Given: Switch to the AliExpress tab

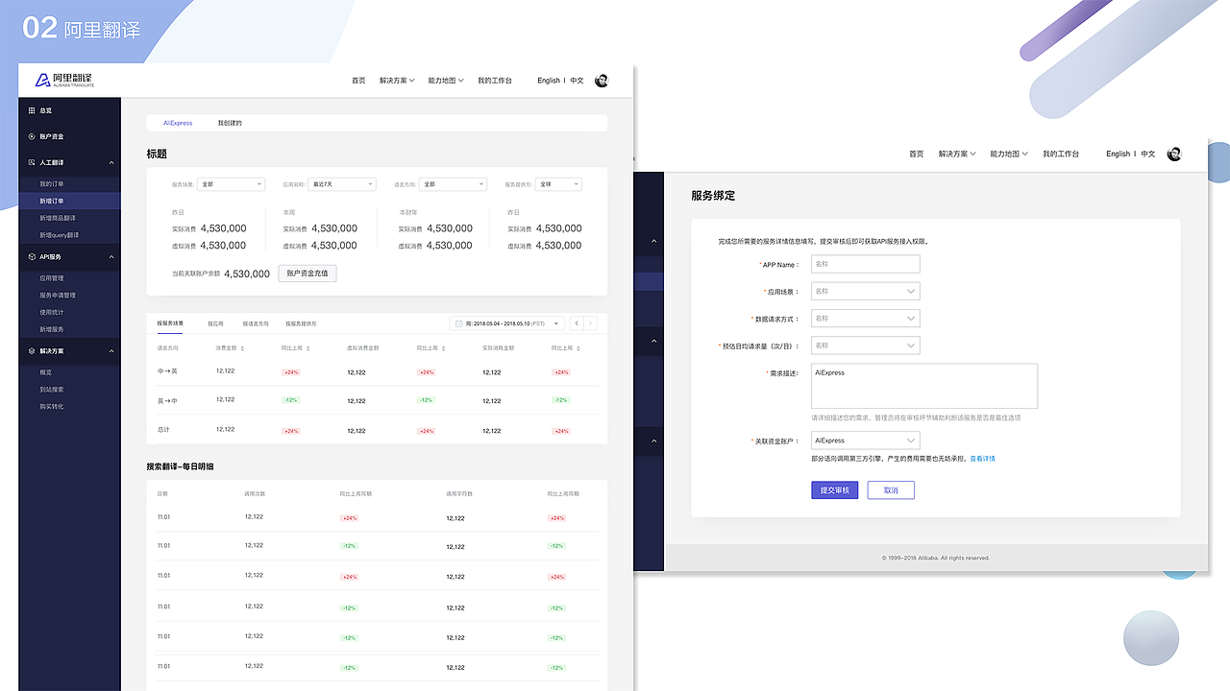Looking at the screenshot, I should pyautogui.click(x=178, y=123).
